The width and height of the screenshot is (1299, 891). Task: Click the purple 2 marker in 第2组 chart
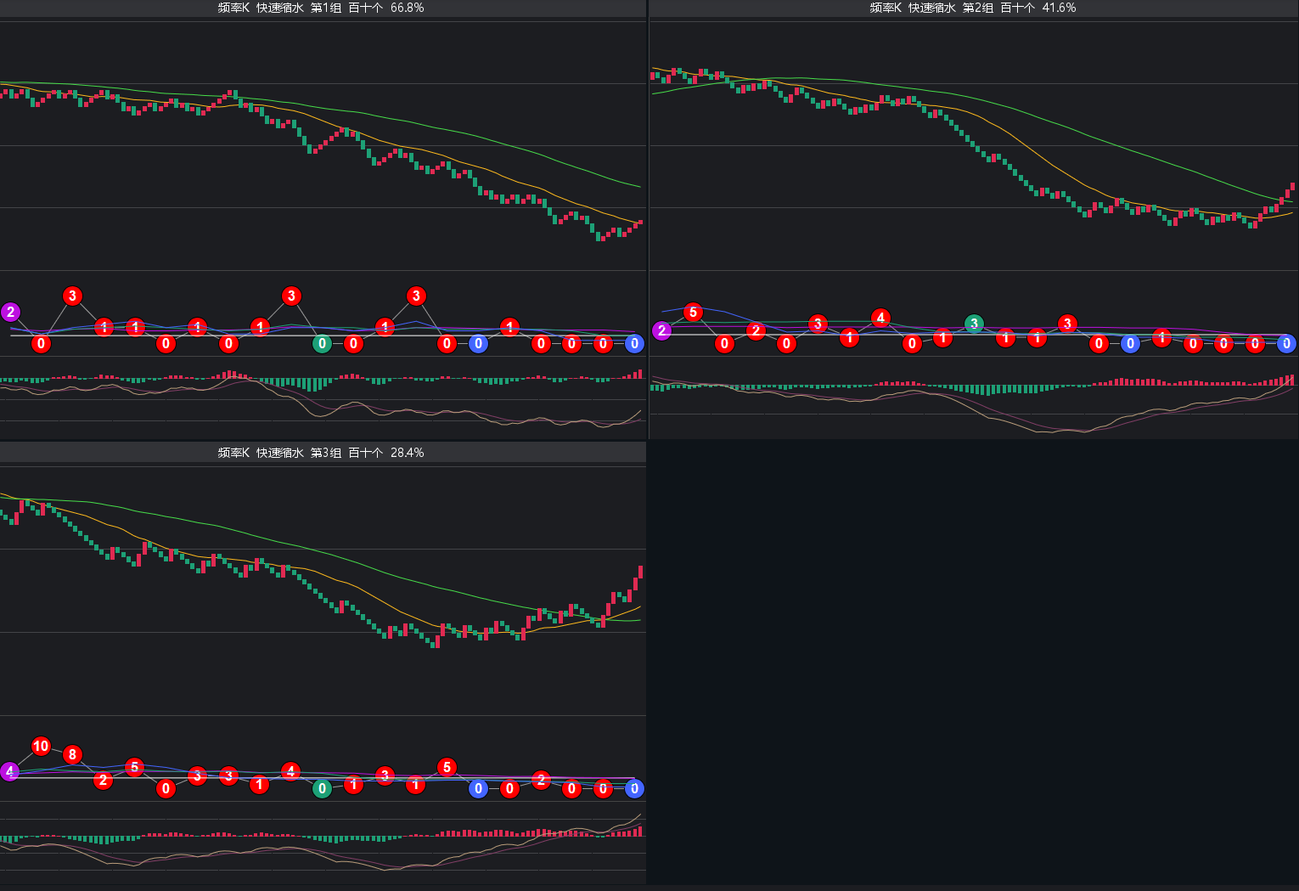click(x=661, y=330)
